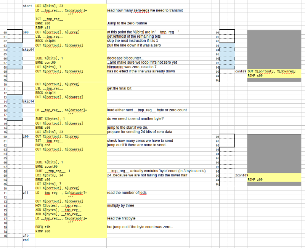Image resolution: width=305 pixels, height=248 pixels.
Task: Select comment 'jump to the start if we do.'
Action: coord(128,128)
